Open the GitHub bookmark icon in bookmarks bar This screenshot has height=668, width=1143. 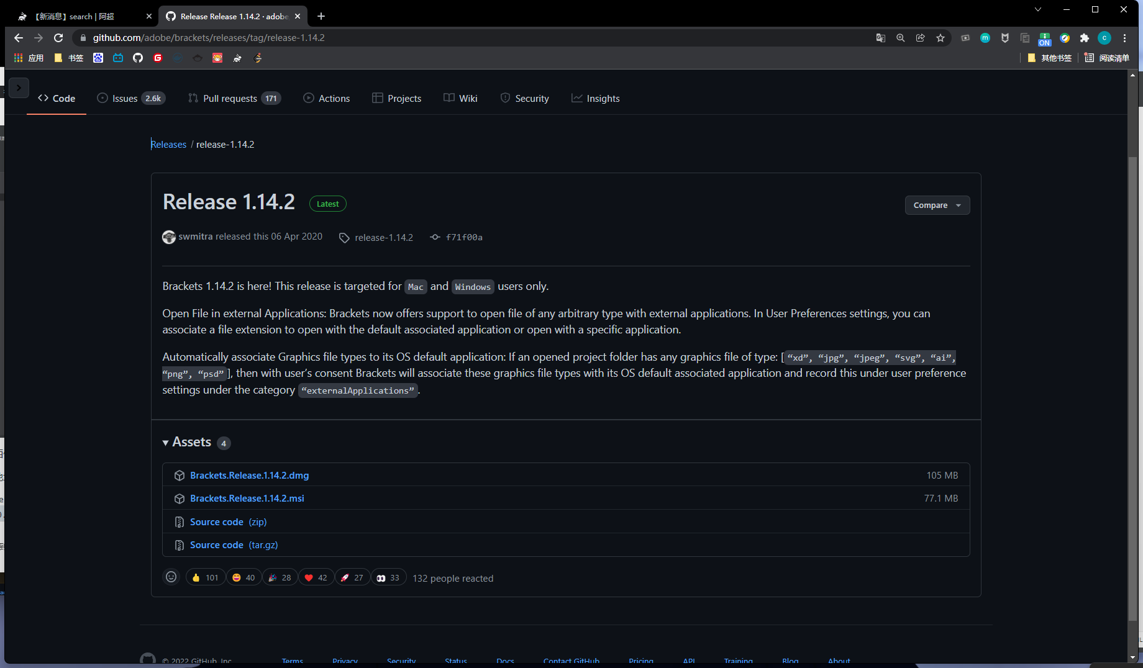(138, 58)
